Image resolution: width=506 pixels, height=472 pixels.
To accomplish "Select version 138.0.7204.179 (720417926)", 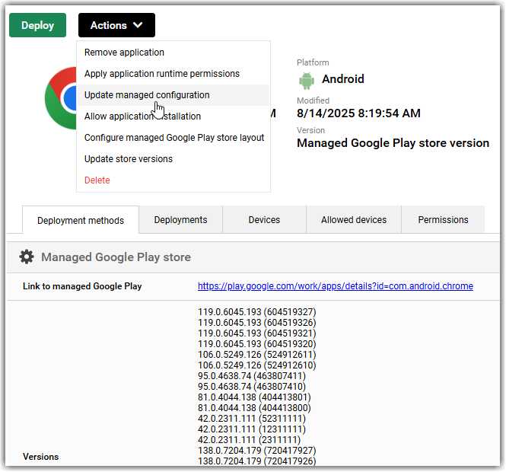I will coord(257,461).
